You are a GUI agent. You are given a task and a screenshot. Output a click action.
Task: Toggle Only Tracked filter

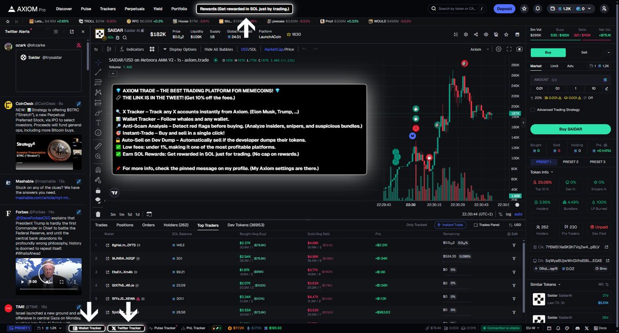pos(416,225)
